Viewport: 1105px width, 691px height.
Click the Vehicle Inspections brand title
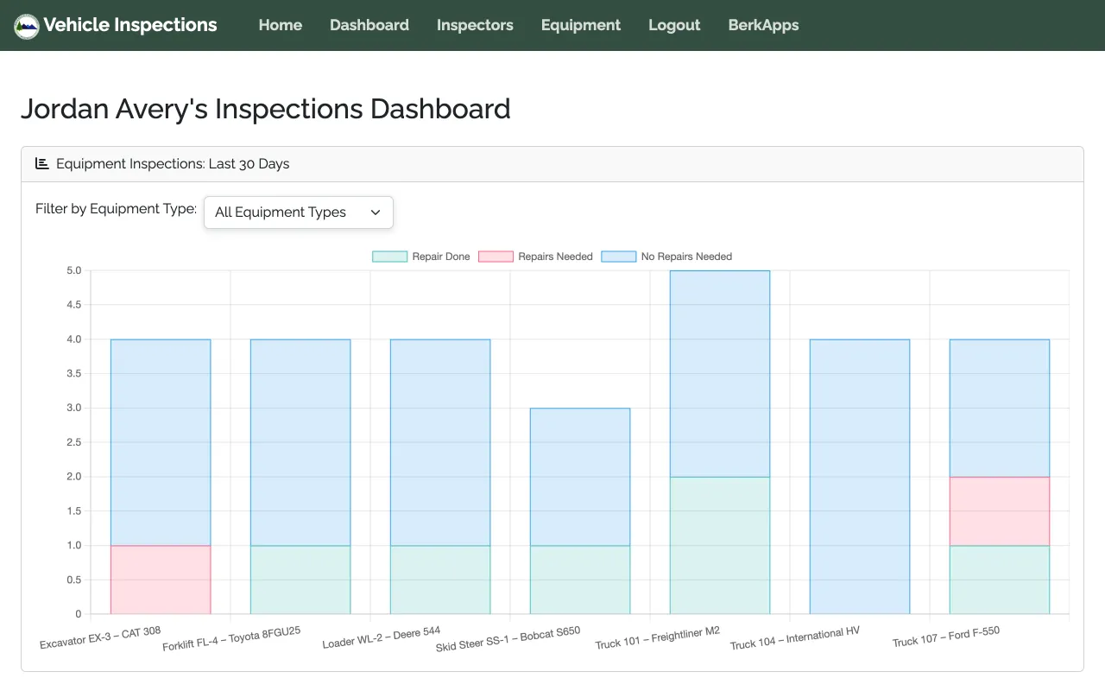tap(130, 25)
